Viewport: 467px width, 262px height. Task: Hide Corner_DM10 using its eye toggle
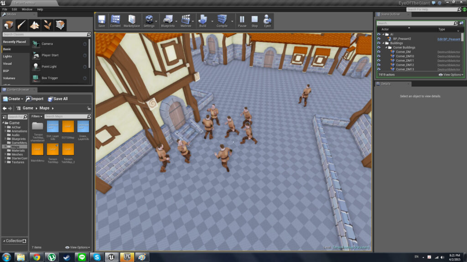click(379, 56)
